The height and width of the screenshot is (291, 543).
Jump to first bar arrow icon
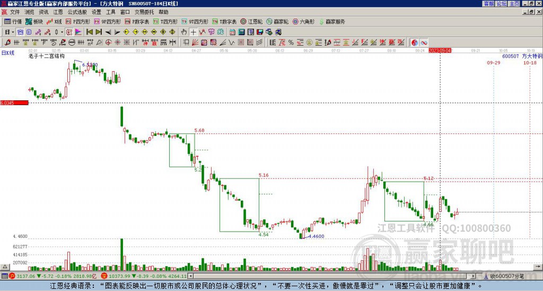tap(89, 32)
